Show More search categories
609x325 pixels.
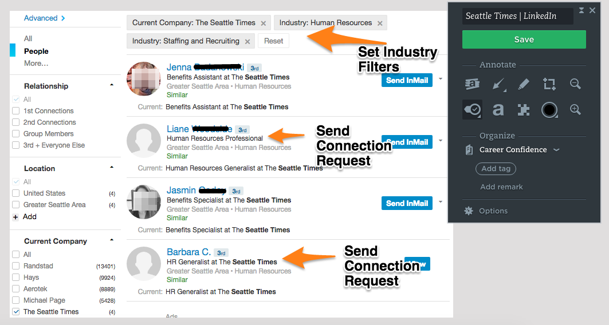[36, 63]
